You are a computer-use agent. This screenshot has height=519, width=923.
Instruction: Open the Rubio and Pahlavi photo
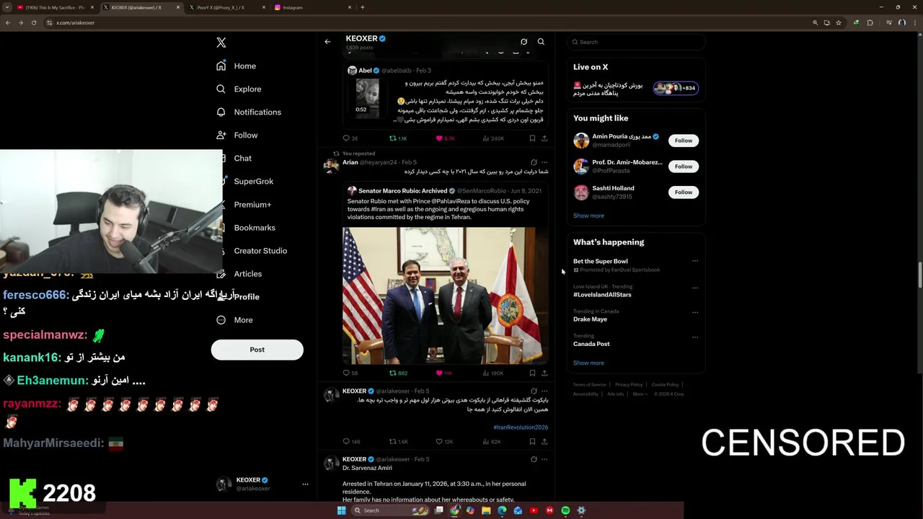click(445, 296)
